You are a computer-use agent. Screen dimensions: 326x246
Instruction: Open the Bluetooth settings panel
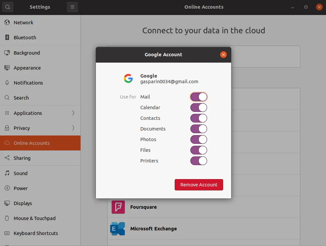tap(40, 38)
